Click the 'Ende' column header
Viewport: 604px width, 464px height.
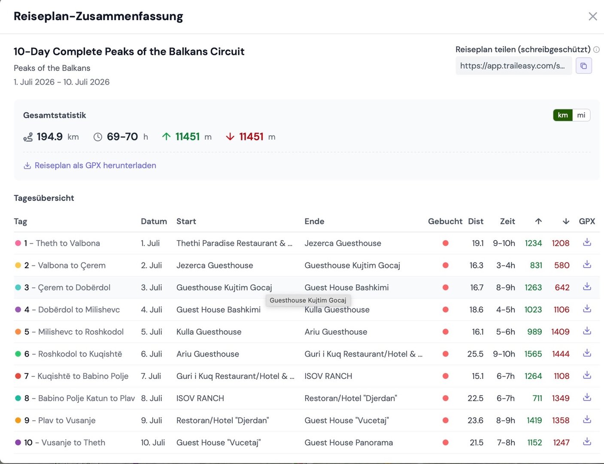tap(314, 221)
